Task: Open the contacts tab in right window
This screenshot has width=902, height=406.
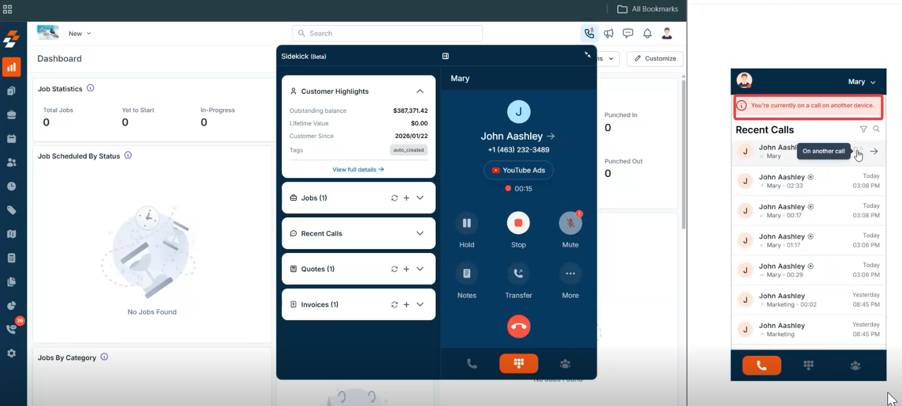Action: tap(855, 366)
